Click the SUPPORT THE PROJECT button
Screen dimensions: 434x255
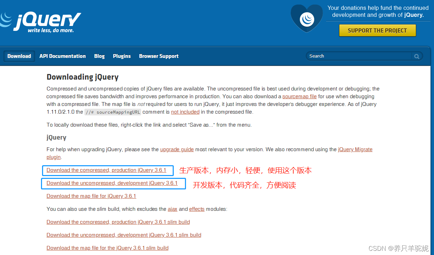click(377, 30)
